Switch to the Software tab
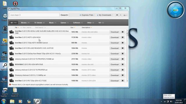186x104 pixels. click(x=78, y=23)
